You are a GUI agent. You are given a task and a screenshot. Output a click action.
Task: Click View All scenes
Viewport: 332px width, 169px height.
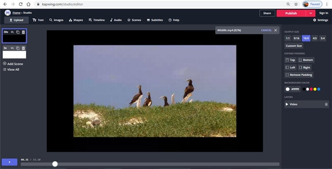point(11,69)
